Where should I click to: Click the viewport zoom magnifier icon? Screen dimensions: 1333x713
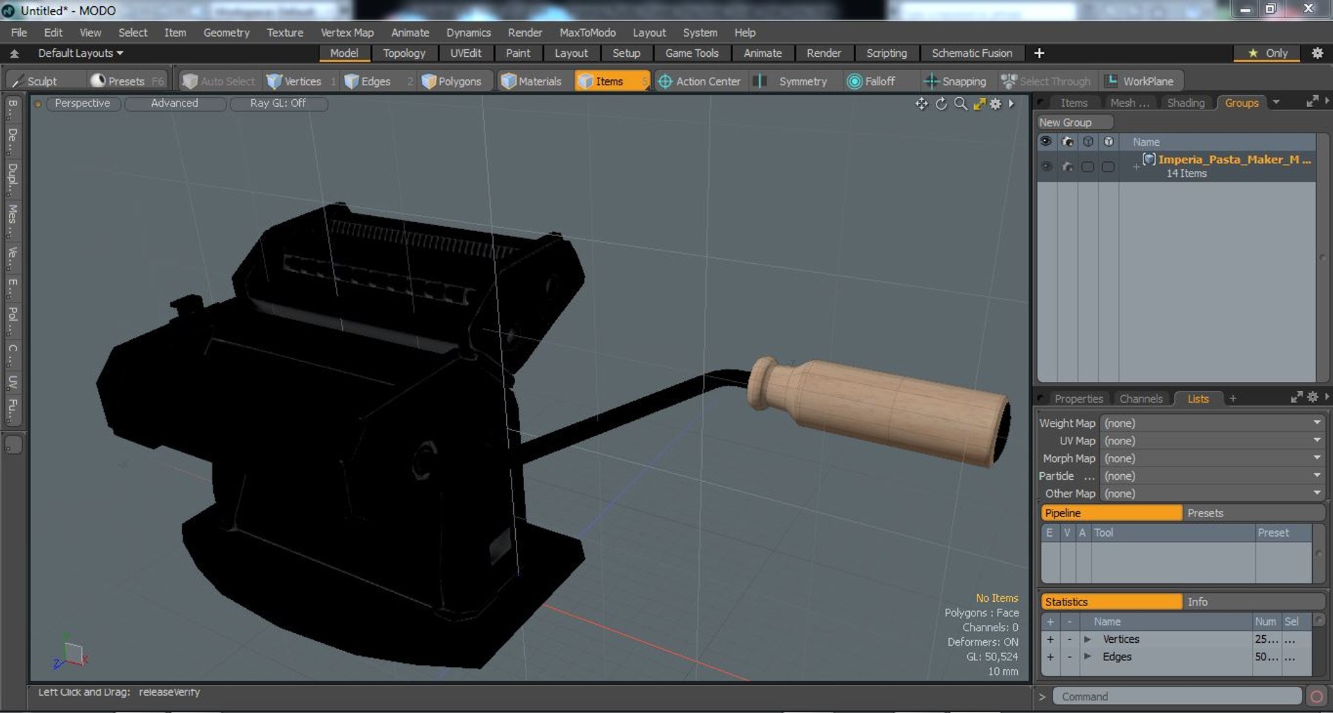pos(960,103)
